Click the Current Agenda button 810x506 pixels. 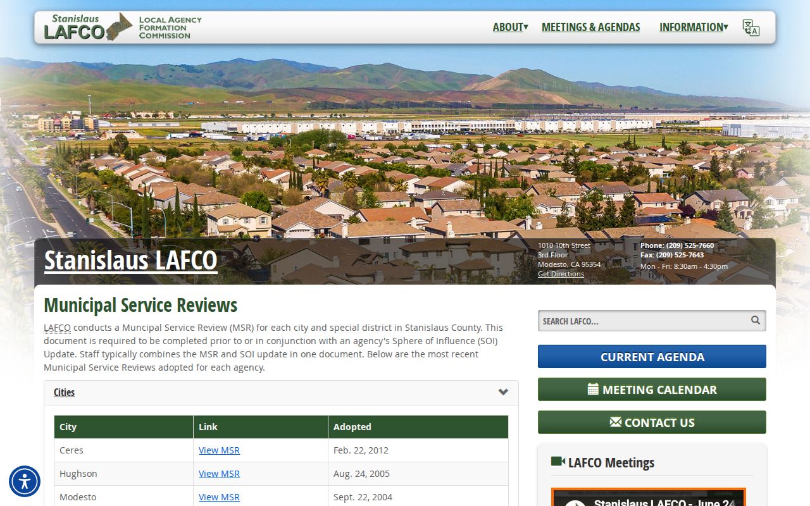point(652,356)
